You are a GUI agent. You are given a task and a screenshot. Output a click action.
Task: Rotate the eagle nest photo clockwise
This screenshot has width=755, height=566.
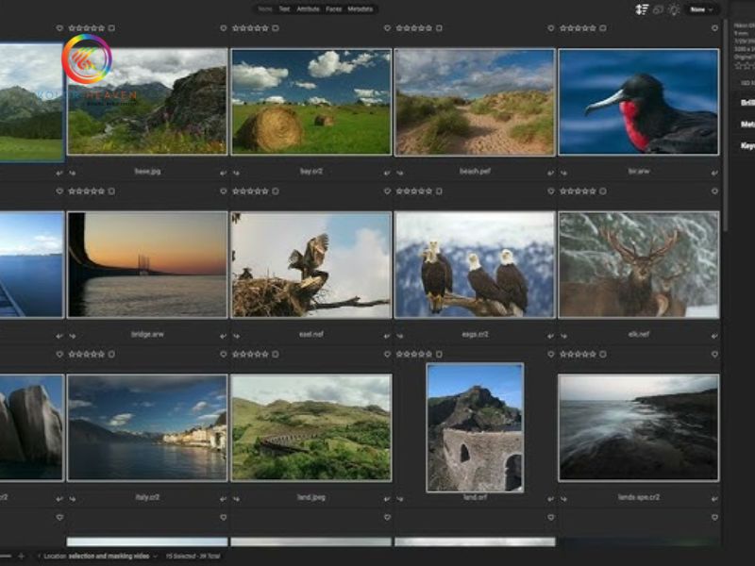tap(387, 336)
